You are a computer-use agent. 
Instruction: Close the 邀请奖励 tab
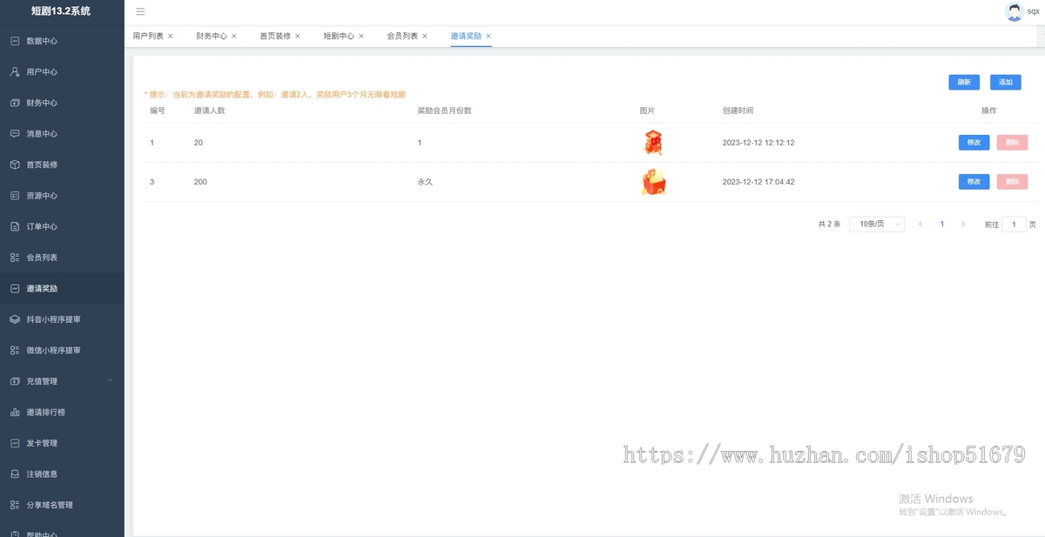pyautogui.click(x=489, y=36)
